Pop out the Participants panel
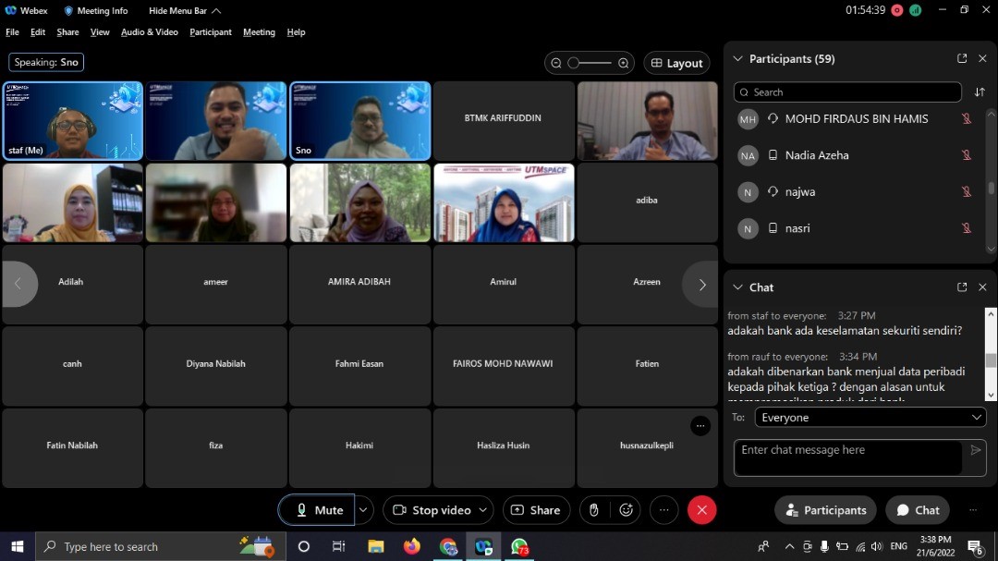 click(x=962, y=58)
